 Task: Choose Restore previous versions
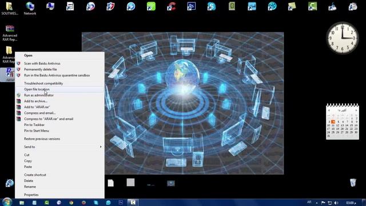point(59,139)
